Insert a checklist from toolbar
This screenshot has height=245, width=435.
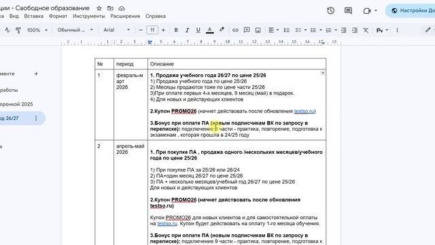coord(298,30)
